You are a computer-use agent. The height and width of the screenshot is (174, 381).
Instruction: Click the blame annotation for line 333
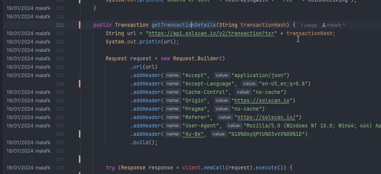pyautogui.click(x=28, y=126)
